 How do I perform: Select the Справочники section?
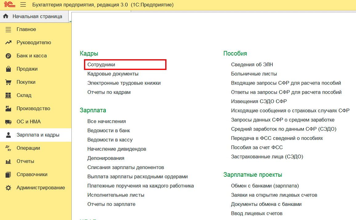pyautogui.click(x=32, y=175)
